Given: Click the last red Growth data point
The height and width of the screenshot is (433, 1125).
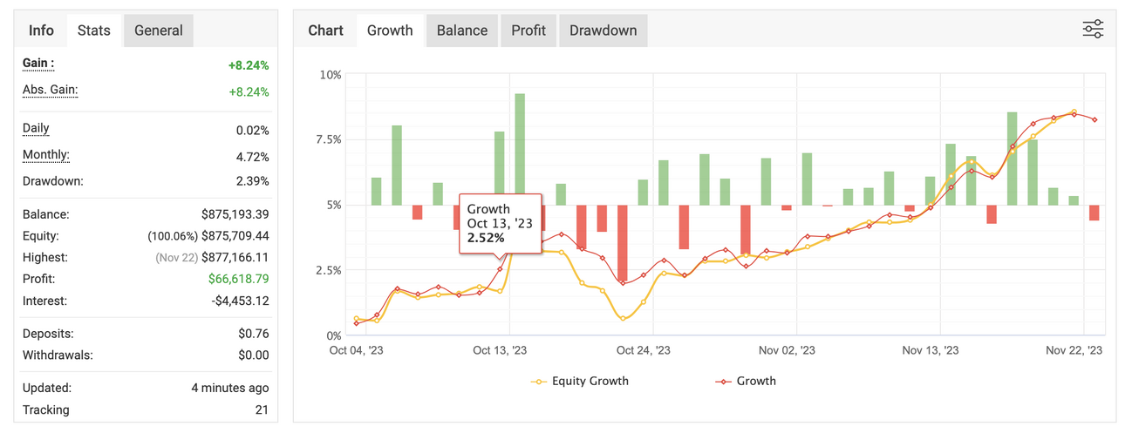Looking at the screenshot, I should point(1094,120).
